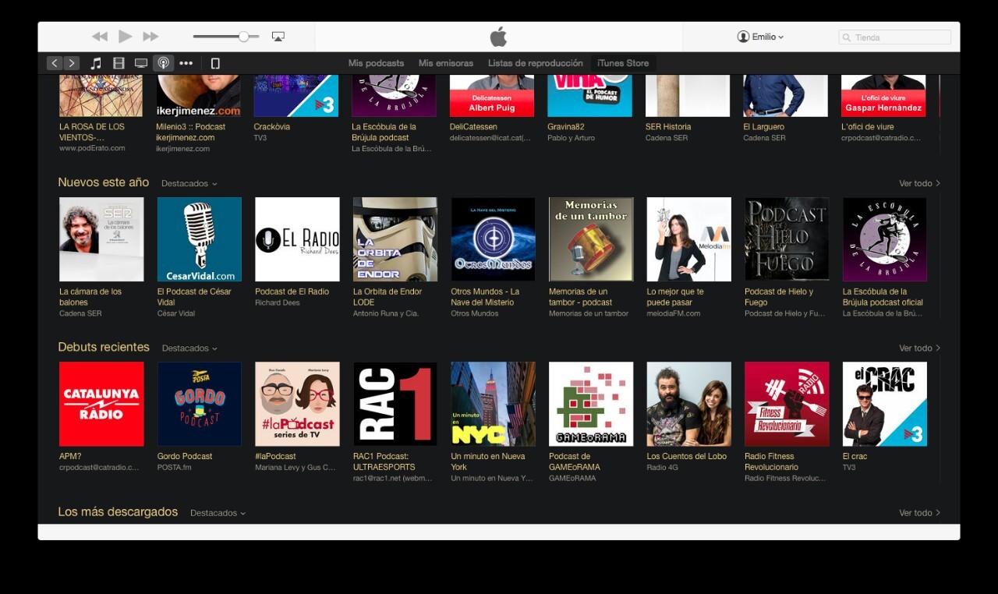Switch to the Movies library icon
The height and width of the screenshot is (594, 998).
119,63
